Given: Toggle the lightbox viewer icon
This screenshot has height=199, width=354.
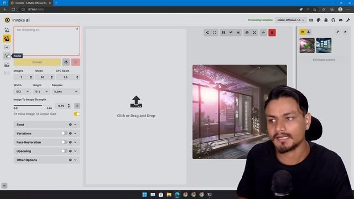Looking at the screenshot, I should point(215,33).
